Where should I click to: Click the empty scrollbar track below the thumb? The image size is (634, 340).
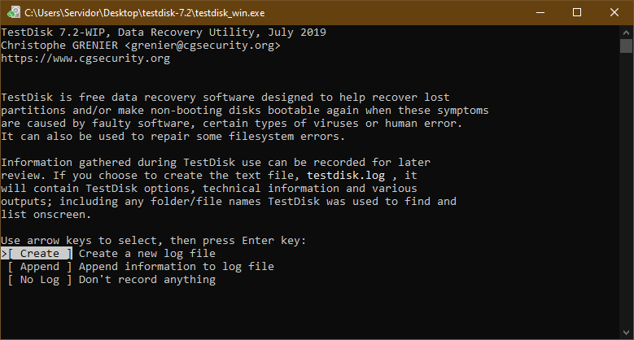[626, 190]
